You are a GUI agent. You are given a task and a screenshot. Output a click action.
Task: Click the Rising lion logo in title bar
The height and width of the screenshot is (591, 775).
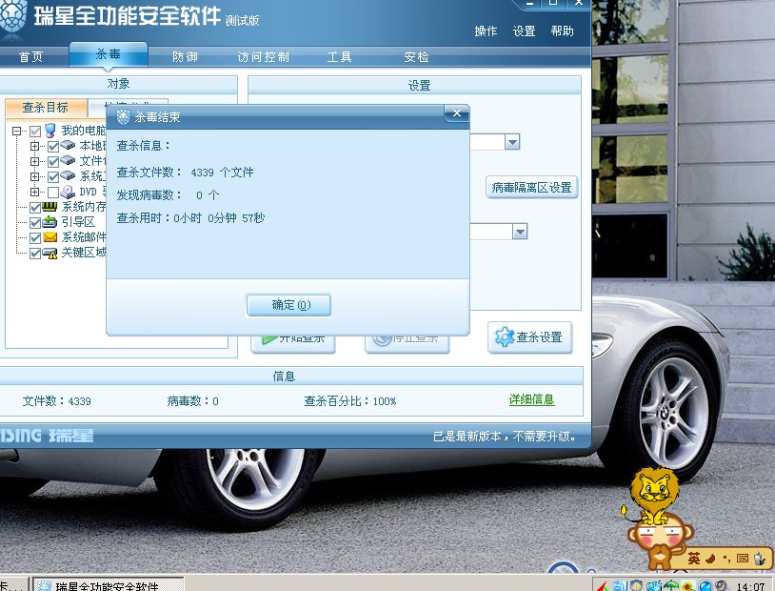click(x=11, y=19)
